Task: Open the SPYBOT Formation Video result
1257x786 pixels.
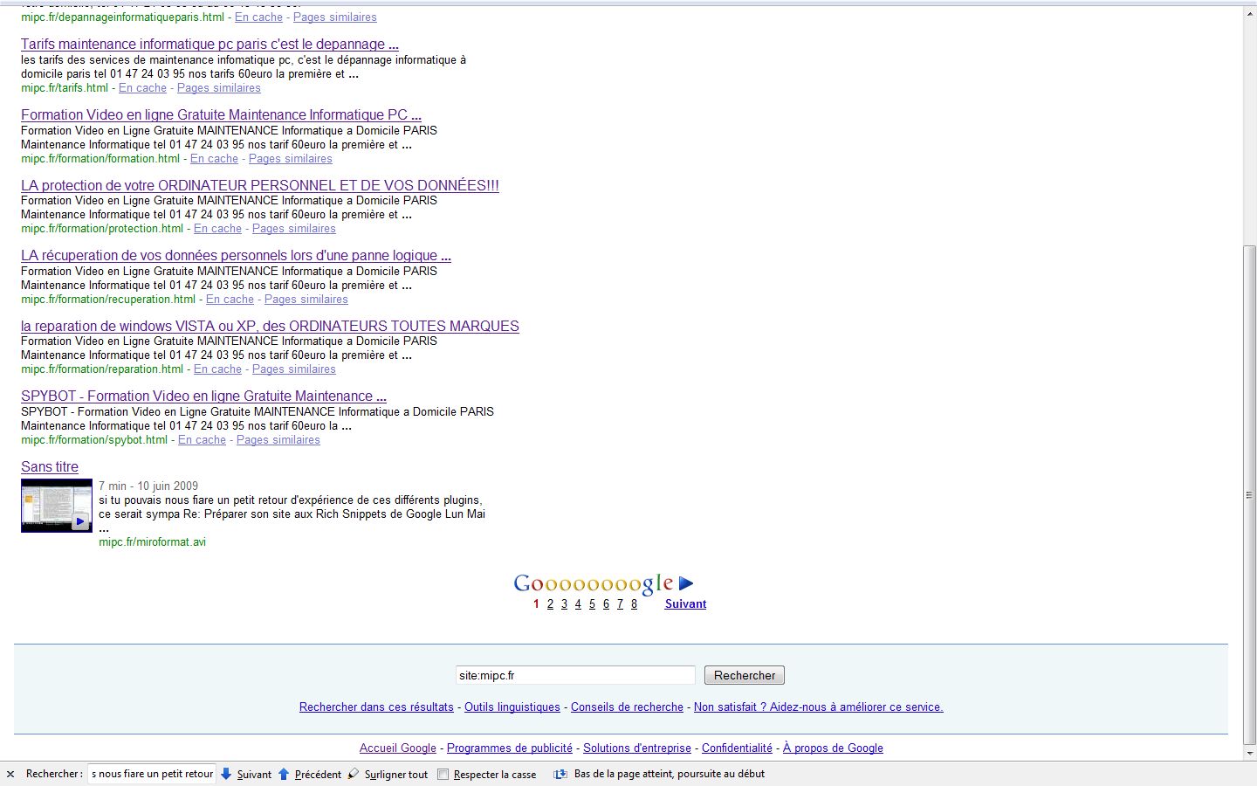Action: point(203,396)
